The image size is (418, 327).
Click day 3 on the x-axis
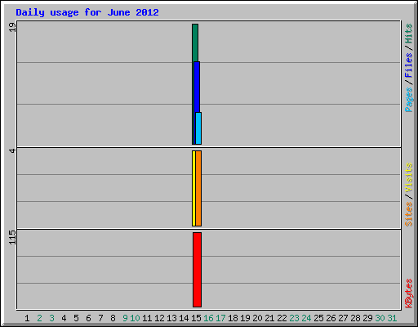tap(51, 318)
